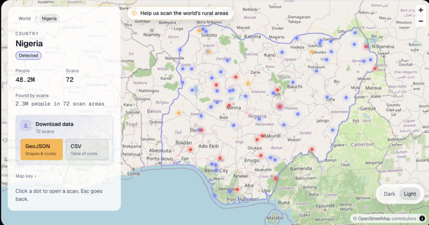This screenshot has width=429, height=225.
Task: Zoom in with the plus button
Action: point(421,10)
